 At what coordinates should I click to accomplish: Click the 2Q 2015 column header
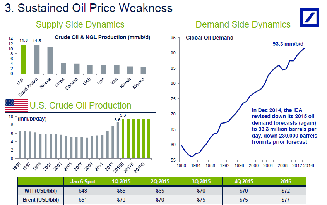click(160, 181)
